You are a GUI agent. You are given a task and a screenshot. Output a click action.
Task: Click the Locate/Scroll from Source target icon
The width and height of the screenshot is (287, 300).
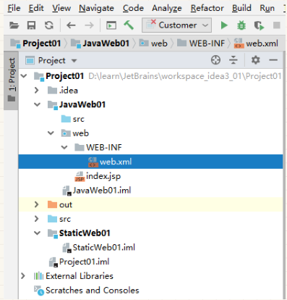click(x=215, y=60)
